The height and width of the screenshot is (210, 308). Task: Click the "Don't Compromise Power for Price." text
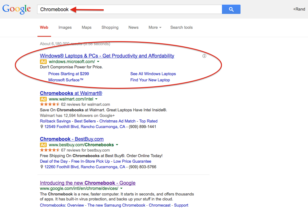(x=71, y=67)
